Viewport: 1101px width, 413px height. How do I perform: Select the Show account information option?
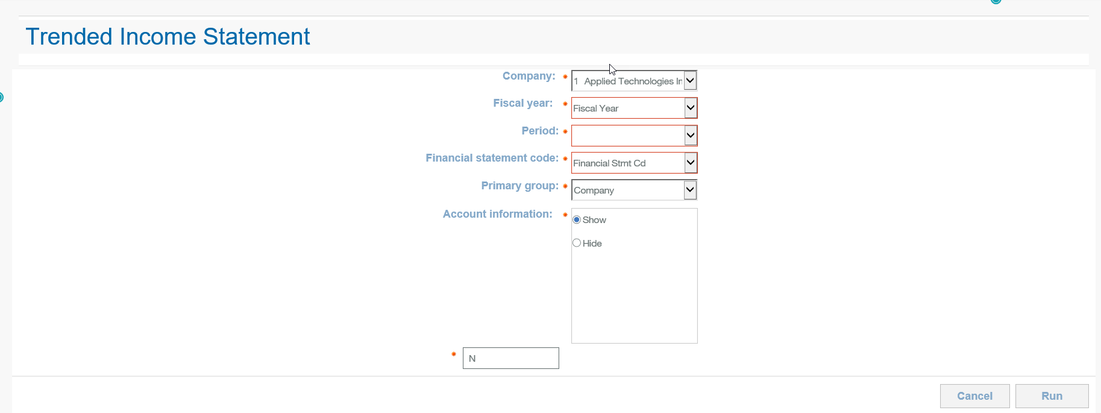tap(577, 219)
